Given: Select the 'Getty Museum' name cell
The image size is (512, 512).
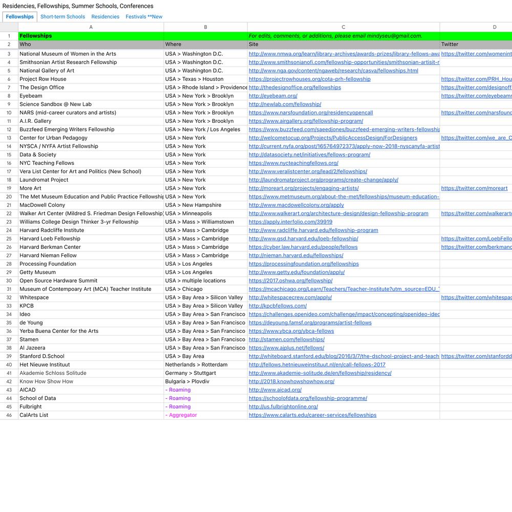Looking at the screenshot, I should [x=91, y=272].
